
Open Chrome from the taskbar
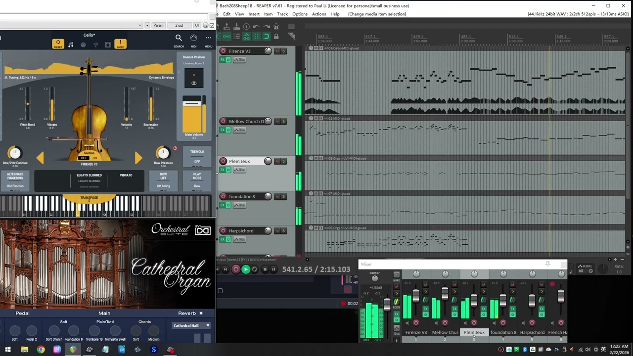coord(41,350)
